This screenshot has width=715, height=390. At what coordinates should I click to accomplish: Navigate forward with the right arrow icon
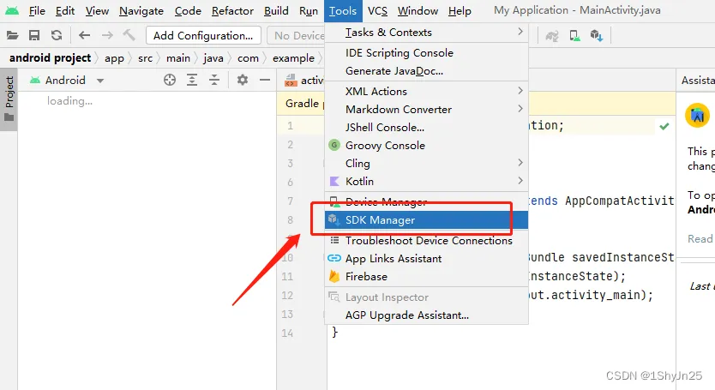point(107,35)
